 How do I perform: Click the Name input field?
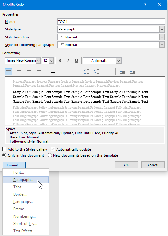click(x=111, y=22)
